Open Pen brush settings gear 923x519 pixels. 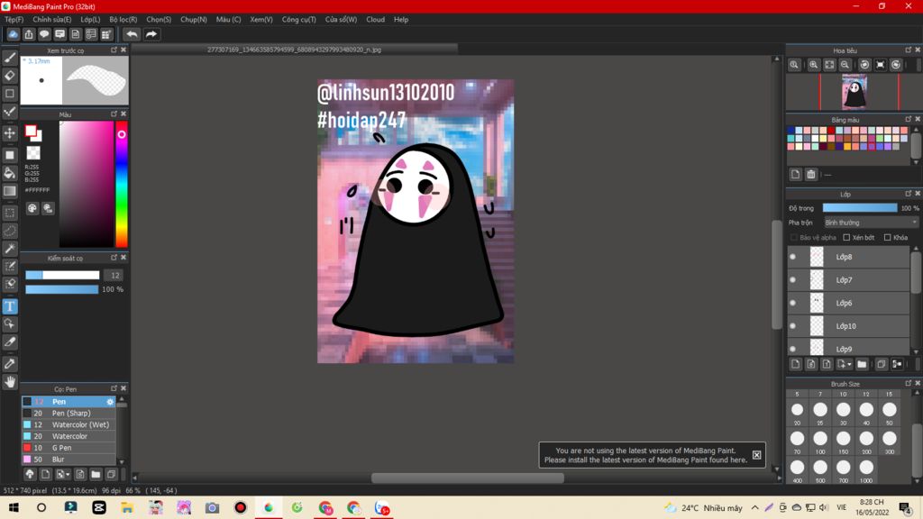point(110,402)
